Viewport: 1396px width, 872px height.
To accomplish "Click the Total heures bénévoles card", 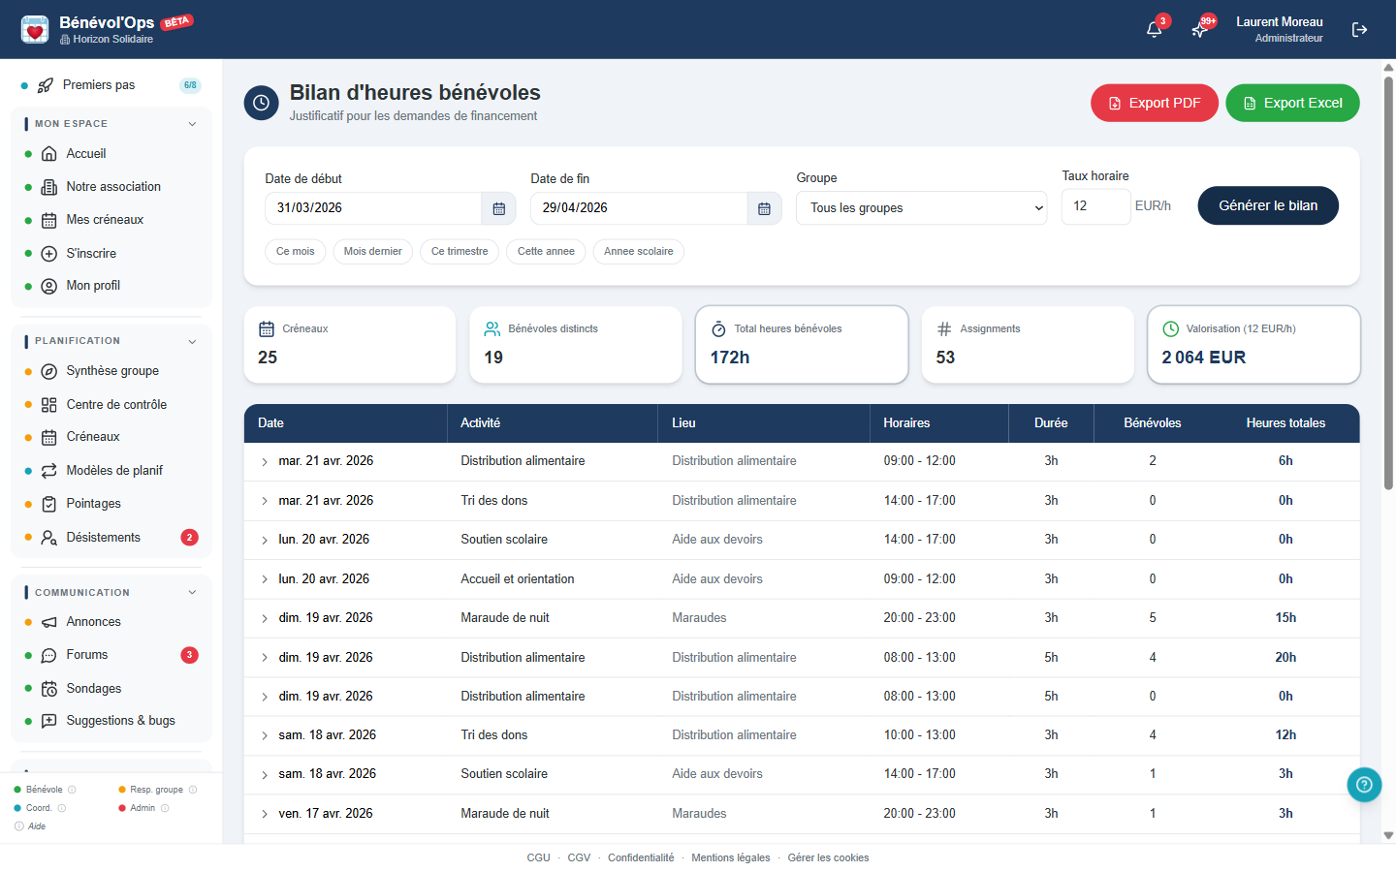I will pos(802,345).
